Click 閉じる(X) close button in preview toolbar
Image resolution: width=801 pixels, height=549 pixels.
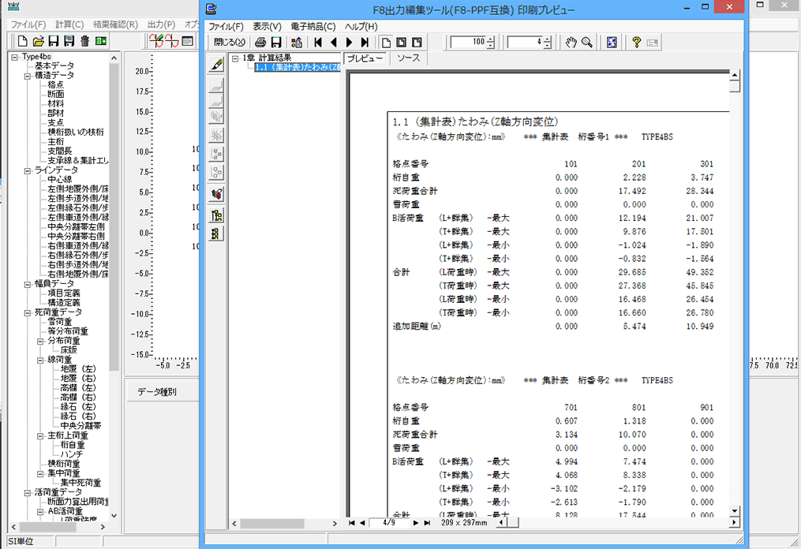pos(230,43)
